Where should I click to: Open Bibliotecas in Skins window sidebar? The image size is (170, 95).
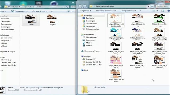pyautogui.click(x=89, y=35)
